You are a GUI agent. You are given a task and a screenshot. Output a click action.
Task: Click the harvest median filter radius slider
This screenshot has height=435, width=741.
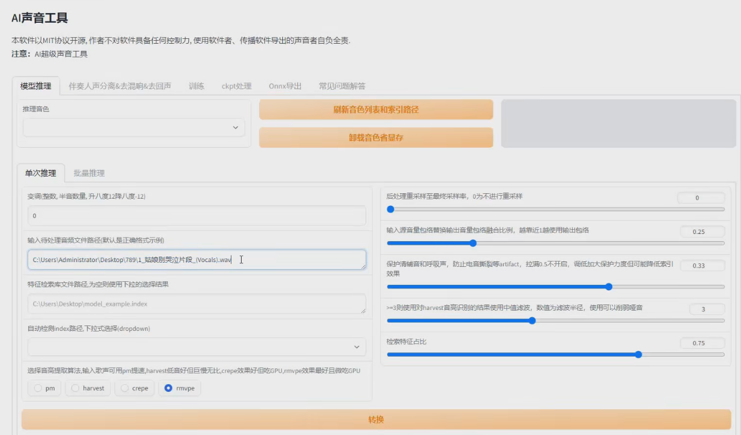[532, 321]
